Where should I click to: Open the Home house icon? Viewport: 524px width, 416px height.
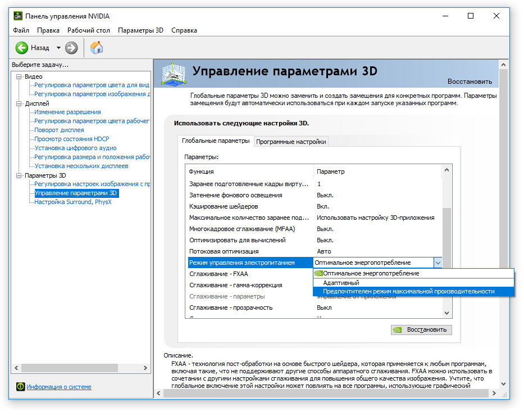click(97, 48)
